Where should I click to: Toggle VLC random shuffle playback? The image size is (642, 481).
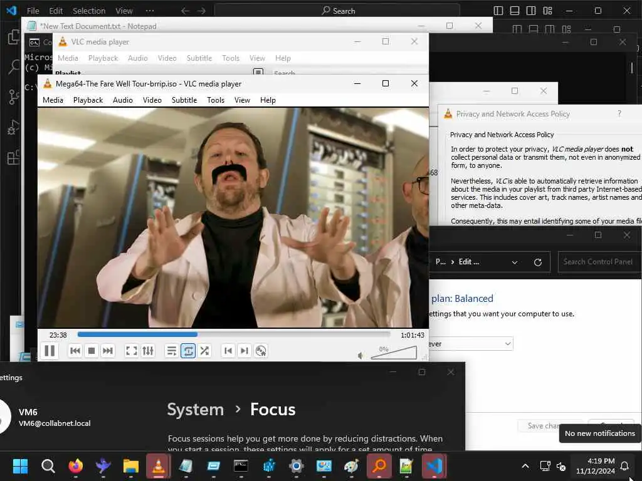pos(204,351)
